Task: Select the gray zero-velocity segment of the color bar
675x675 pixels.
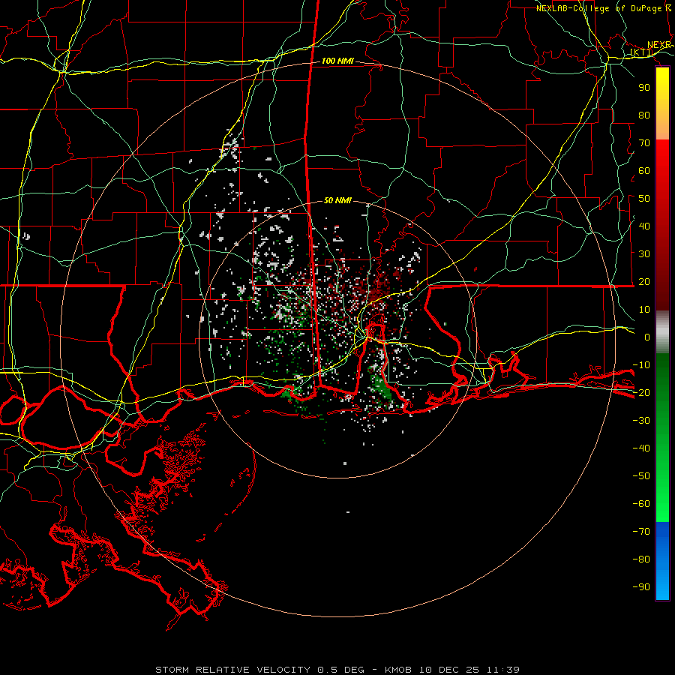Action: (662, 332)
